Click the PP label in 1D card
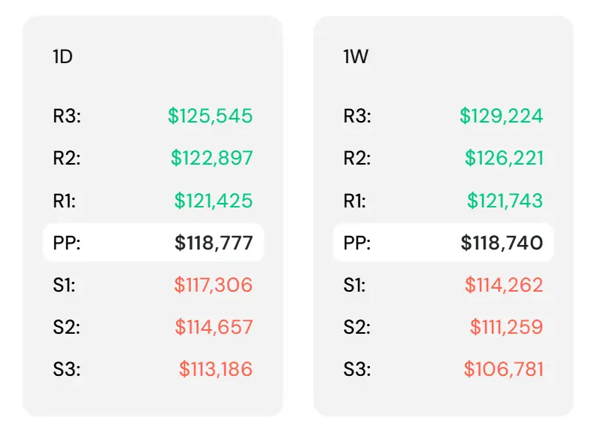The width and height of the screenshot is (591, 445). (67, 243)
